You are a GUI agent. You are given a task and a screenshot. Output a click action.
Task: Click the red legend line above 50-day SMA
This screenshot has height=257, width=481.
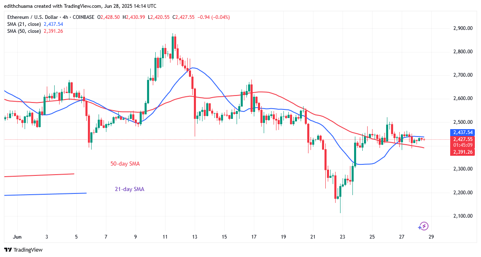tap(39, 175)
